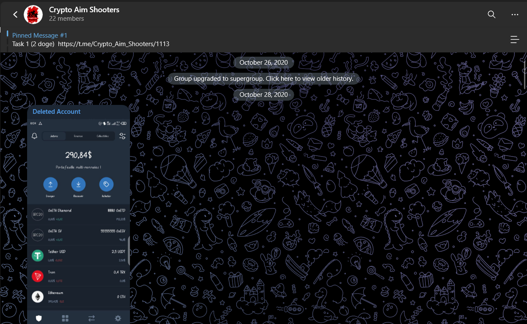
Task: Click the Finance tab in wallet screenshot
Action: point(78,136)
